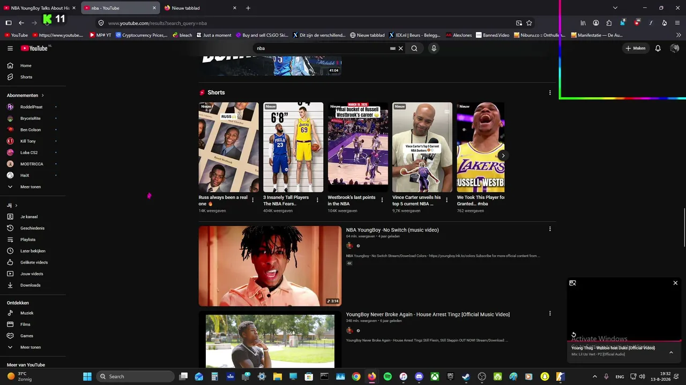Screen dimensions: 686x385
Task: Toggle picture-in-picture icon in address bar
Action: [519, 23]
